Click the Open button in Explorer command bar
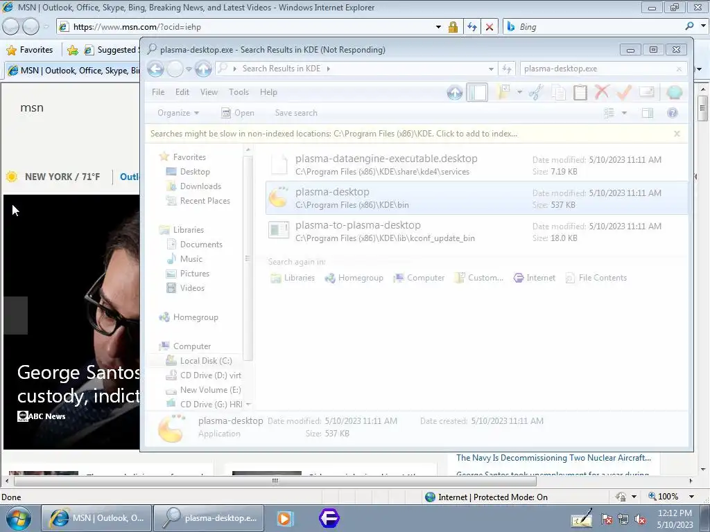The width and height of the screenshot is (710, 532). [238, 113]
